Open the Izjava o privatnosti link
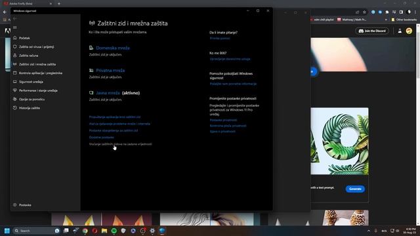420x236 pixels. coord(222,131)
